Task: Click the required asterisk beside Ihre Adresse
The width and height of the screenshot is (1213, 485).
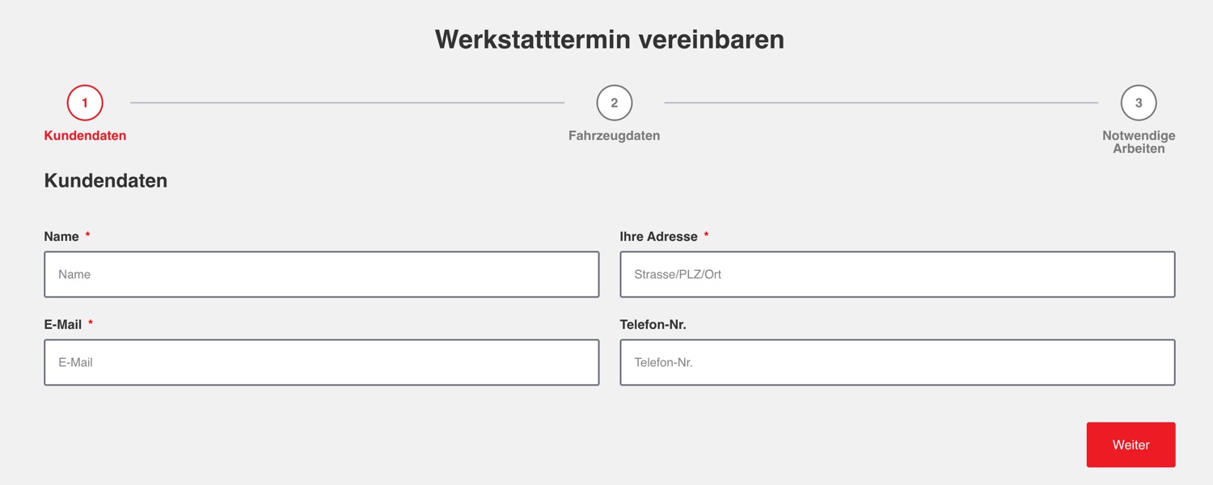Action: pos(706,235)
